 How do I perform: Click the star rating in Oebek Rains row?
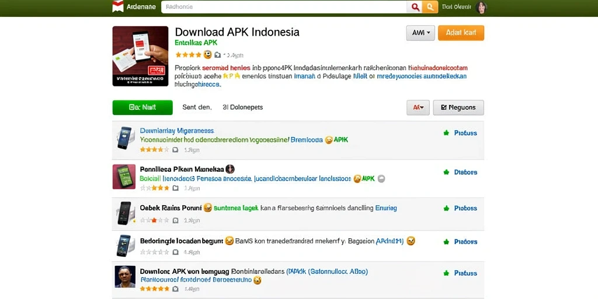154,220
